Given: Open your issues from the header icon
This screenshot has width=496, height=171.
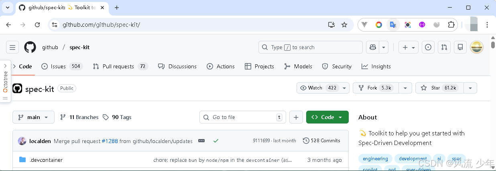Looking at the screenshot, I should 428,47.
